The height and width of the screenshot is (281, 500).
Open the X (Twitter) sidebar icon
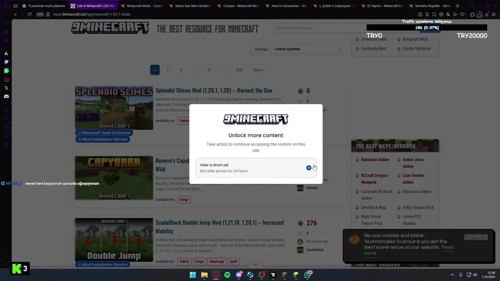tap(6, 88)
